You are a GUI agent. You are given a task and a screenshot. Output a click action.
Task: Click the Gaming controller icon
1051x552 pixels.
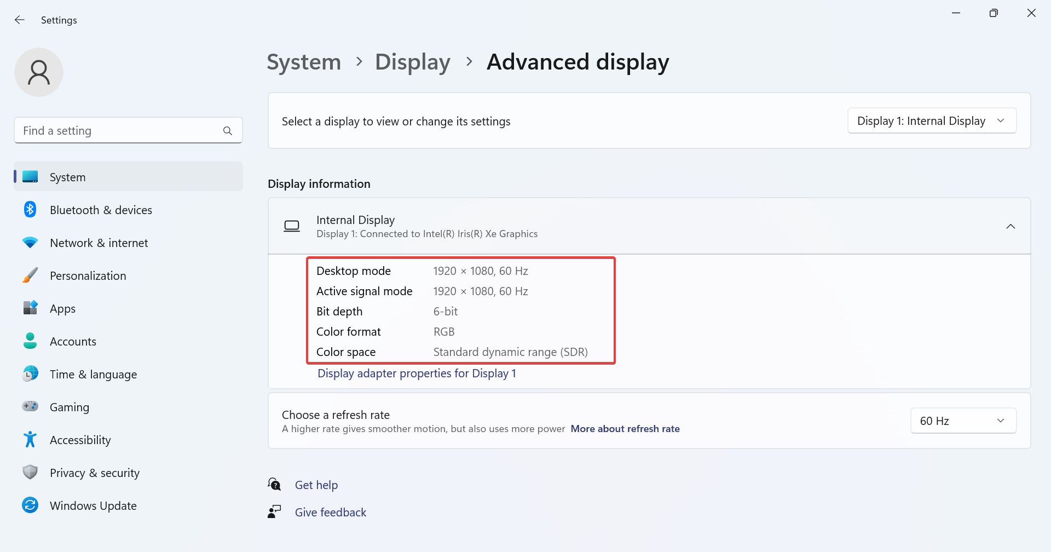[30, 406]
